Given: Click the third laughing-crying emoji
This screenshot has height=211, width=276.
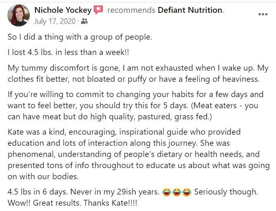Looking at the screenshot, I should click(x=187, y=192).
